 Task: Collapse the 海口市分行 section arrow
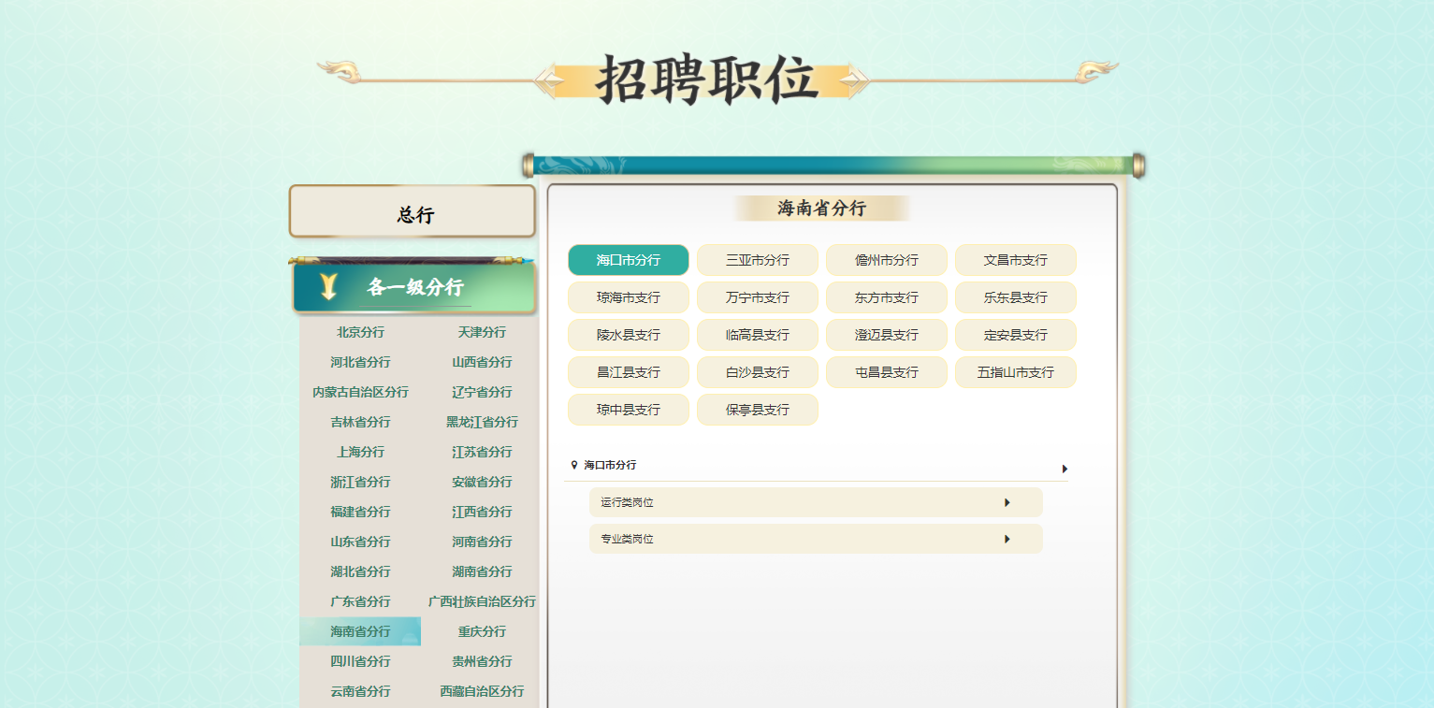click(x=1065, y=469)
